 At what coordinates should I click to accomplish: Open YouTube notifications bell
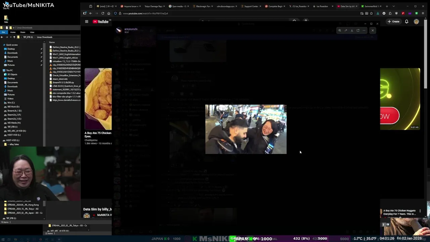pyautogui.click(x=406, y=22)
